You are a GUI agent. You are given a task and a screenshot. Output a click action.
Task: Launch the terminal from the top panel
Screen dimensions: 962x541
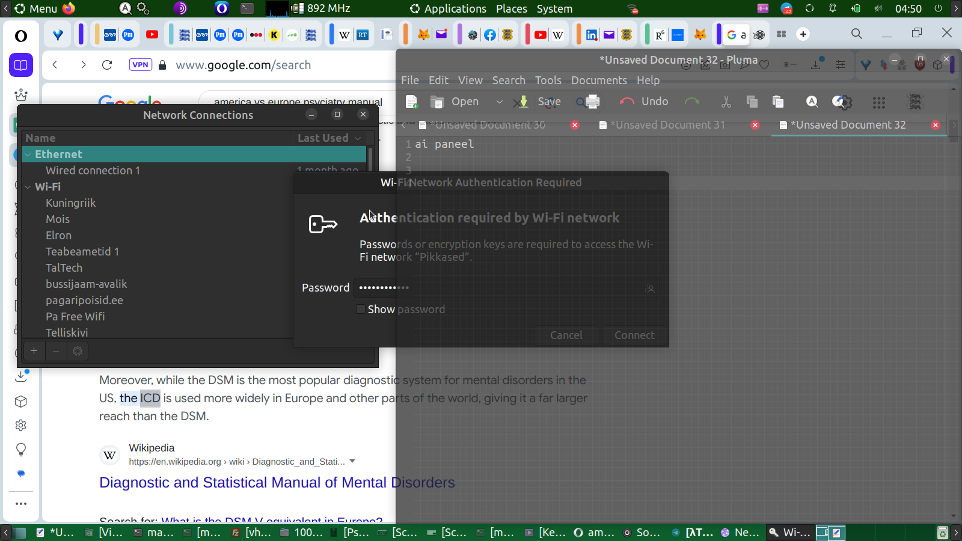(247, 8)
